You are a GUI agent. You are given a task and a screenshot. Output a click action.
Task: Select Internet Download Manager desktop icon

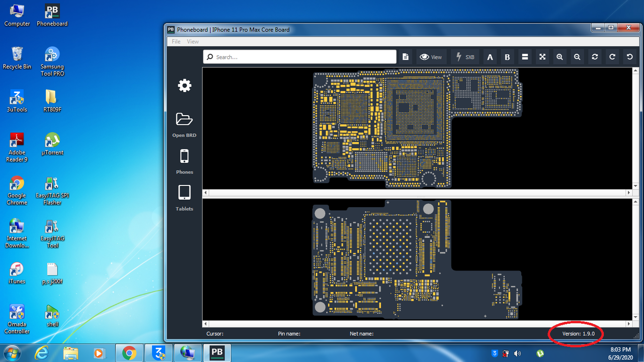point(17,233)
